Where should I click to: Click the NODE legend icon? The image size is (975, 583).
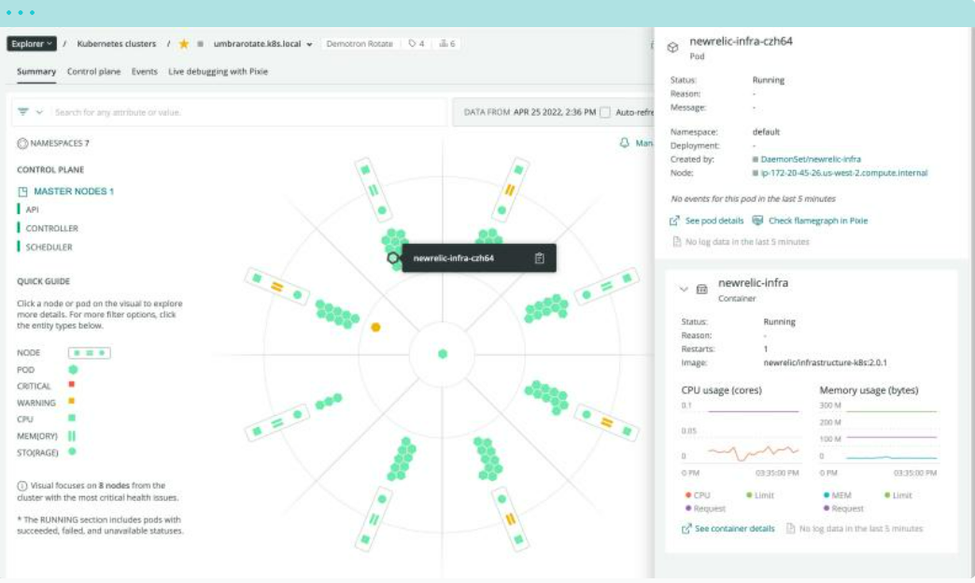click(x=90, y=353)
